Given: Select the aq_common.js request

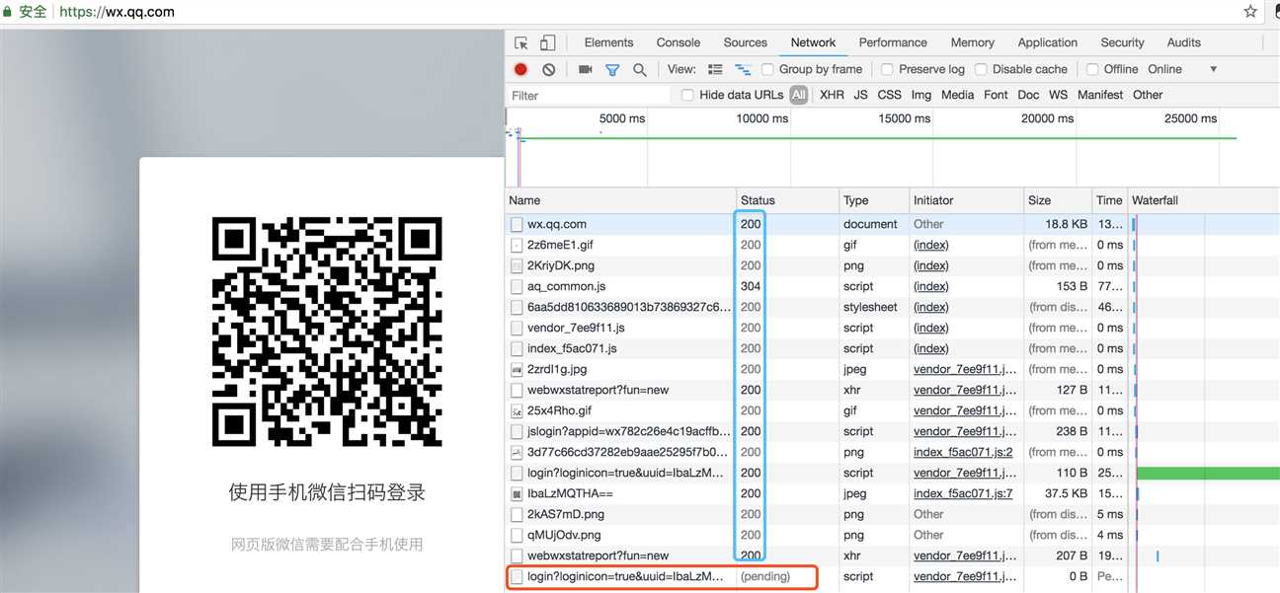Looking at the screenshot, I should [892, 286].
